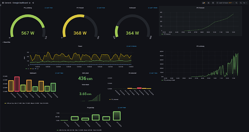Refresh the dashboard now
Image resolution: width=249 pixels, height=132 pixels.
[x=241, y=3]
